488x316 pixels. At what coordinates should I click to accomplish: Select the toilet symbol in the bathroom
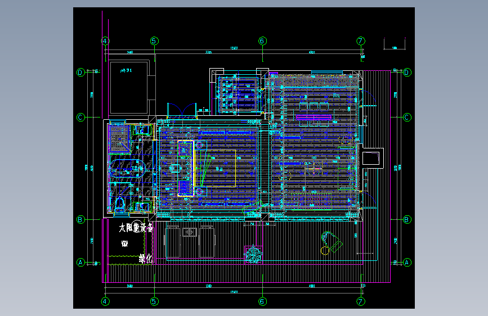point(119,204)
